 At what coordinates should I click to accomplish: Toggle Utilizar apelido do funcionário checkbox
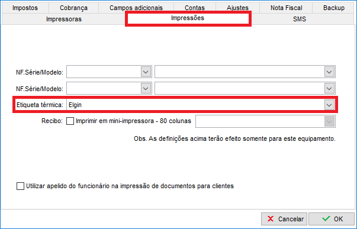tap(20, 186)
